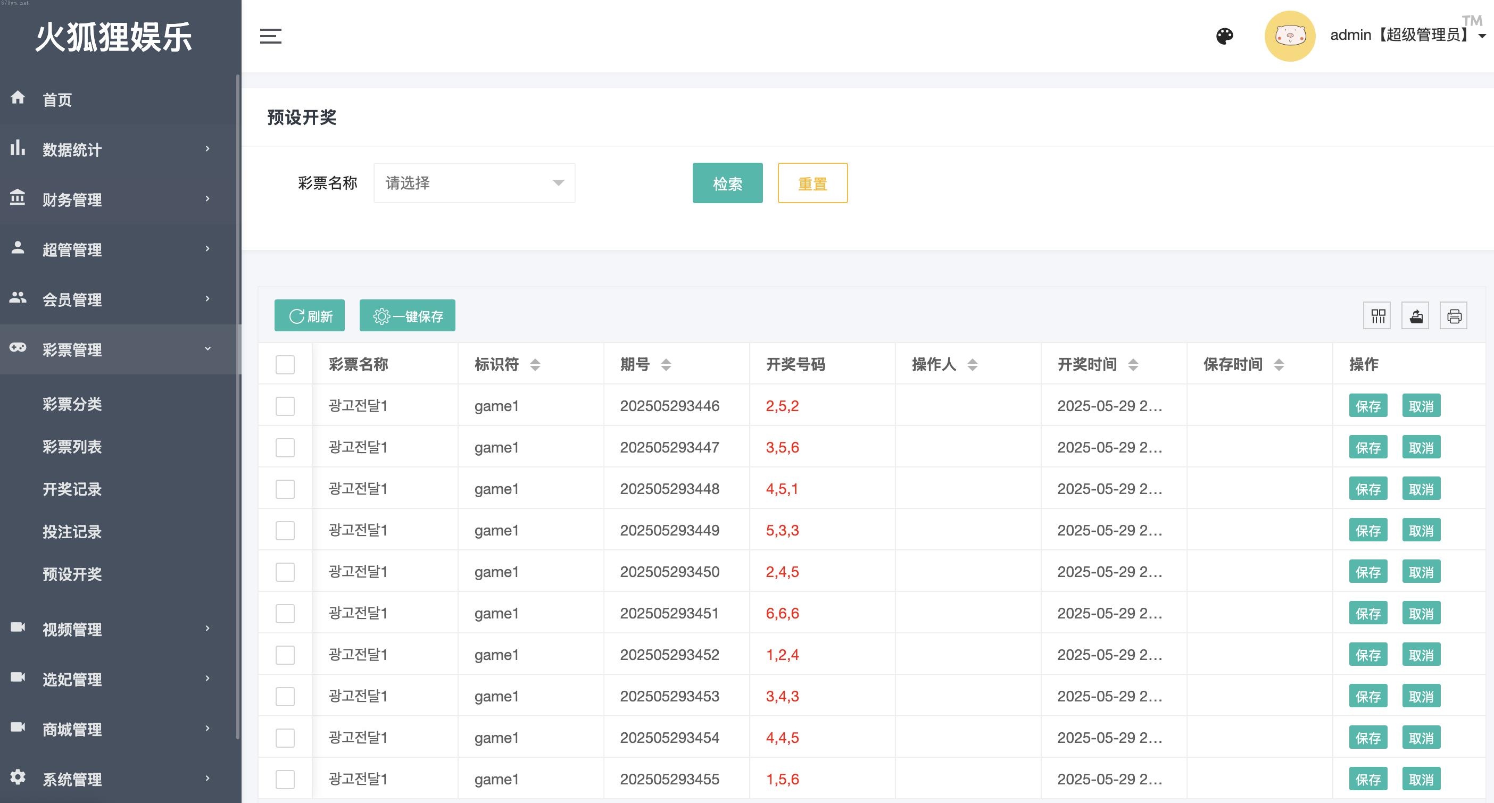Click the column filter grid icon
The width and height of the screenshot is (1494, 803).
(1377, 316)
